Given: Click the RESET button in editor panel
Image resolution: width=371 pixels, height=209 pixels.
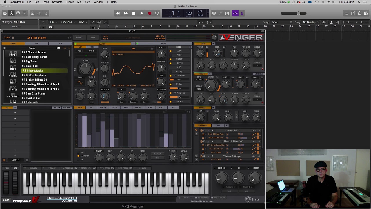Looking at the screenshot, I should [x=158, y=158].
